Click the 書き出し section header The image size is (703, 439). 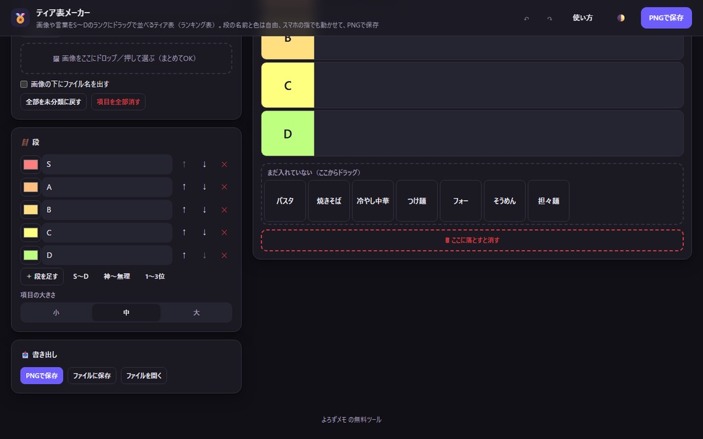(x=39, y=355)
